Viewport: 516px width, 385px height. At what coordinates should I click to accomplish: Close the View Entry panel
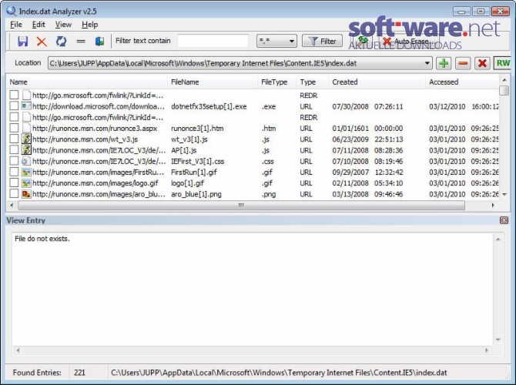pyautogui.click(x=504, y=220)
